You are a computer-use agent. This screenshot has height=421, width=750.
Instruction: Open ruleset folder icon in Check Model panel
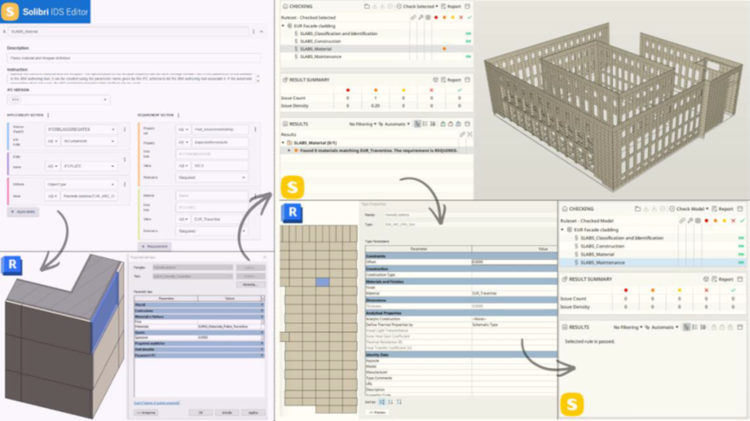638,209
